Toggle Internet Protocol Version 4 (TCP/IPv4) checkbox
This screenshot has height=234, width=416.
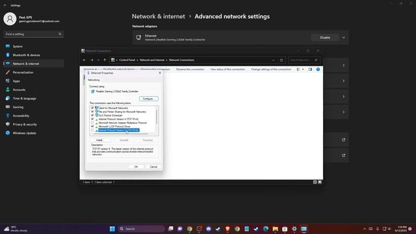point(92,119)
